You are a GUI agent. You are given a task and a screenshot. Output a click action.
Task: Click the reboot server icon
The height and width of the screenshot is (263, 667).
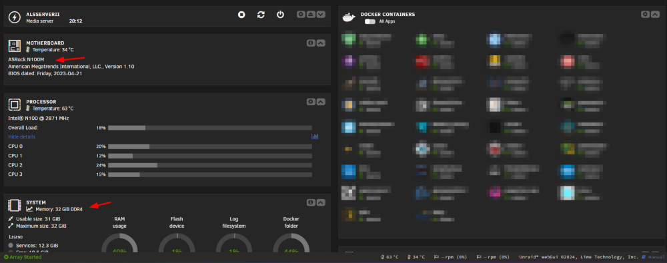click(261, 15)
